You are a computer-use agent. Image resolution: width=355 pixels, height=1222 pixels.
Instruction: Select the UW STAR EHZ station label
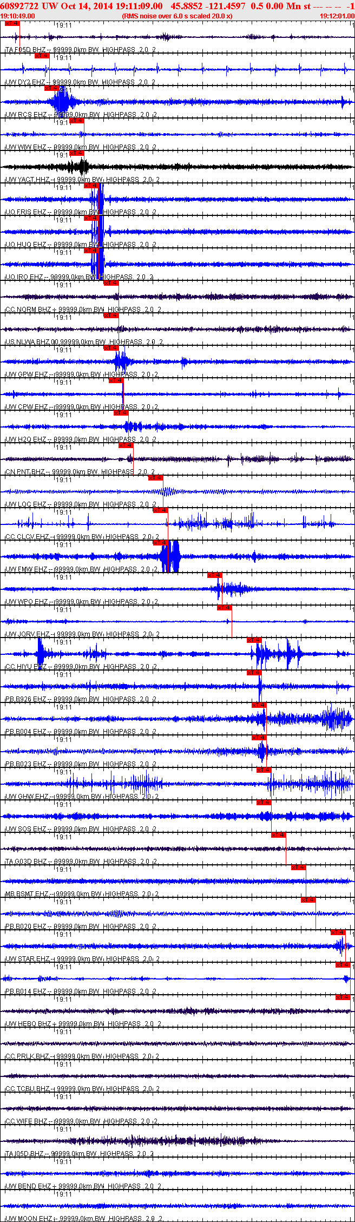(82, 959)
